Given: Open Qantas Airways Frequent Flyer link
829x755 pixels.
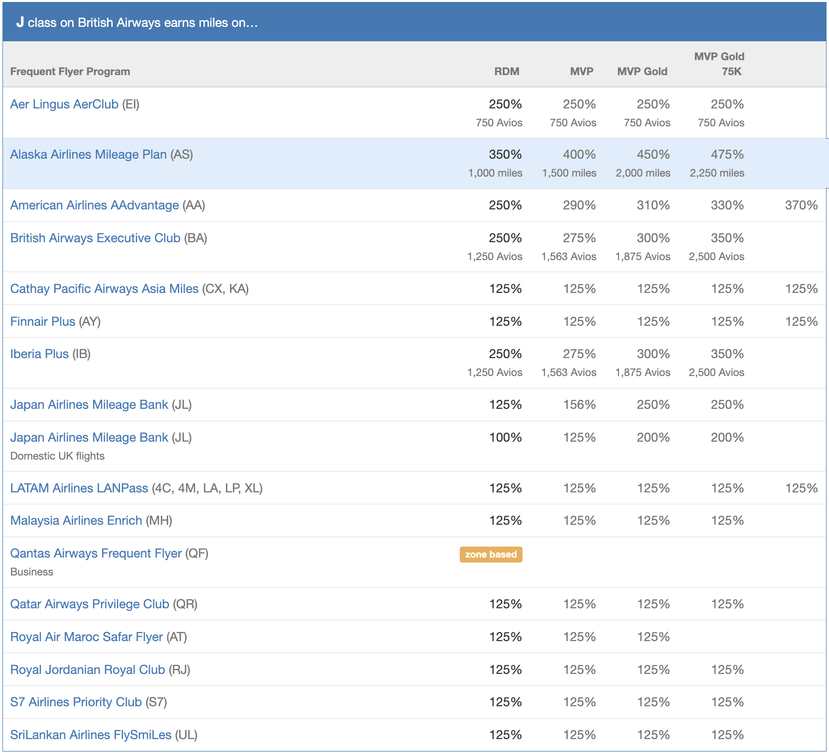Looking at the screenshot, I should (x=96, y=554).
